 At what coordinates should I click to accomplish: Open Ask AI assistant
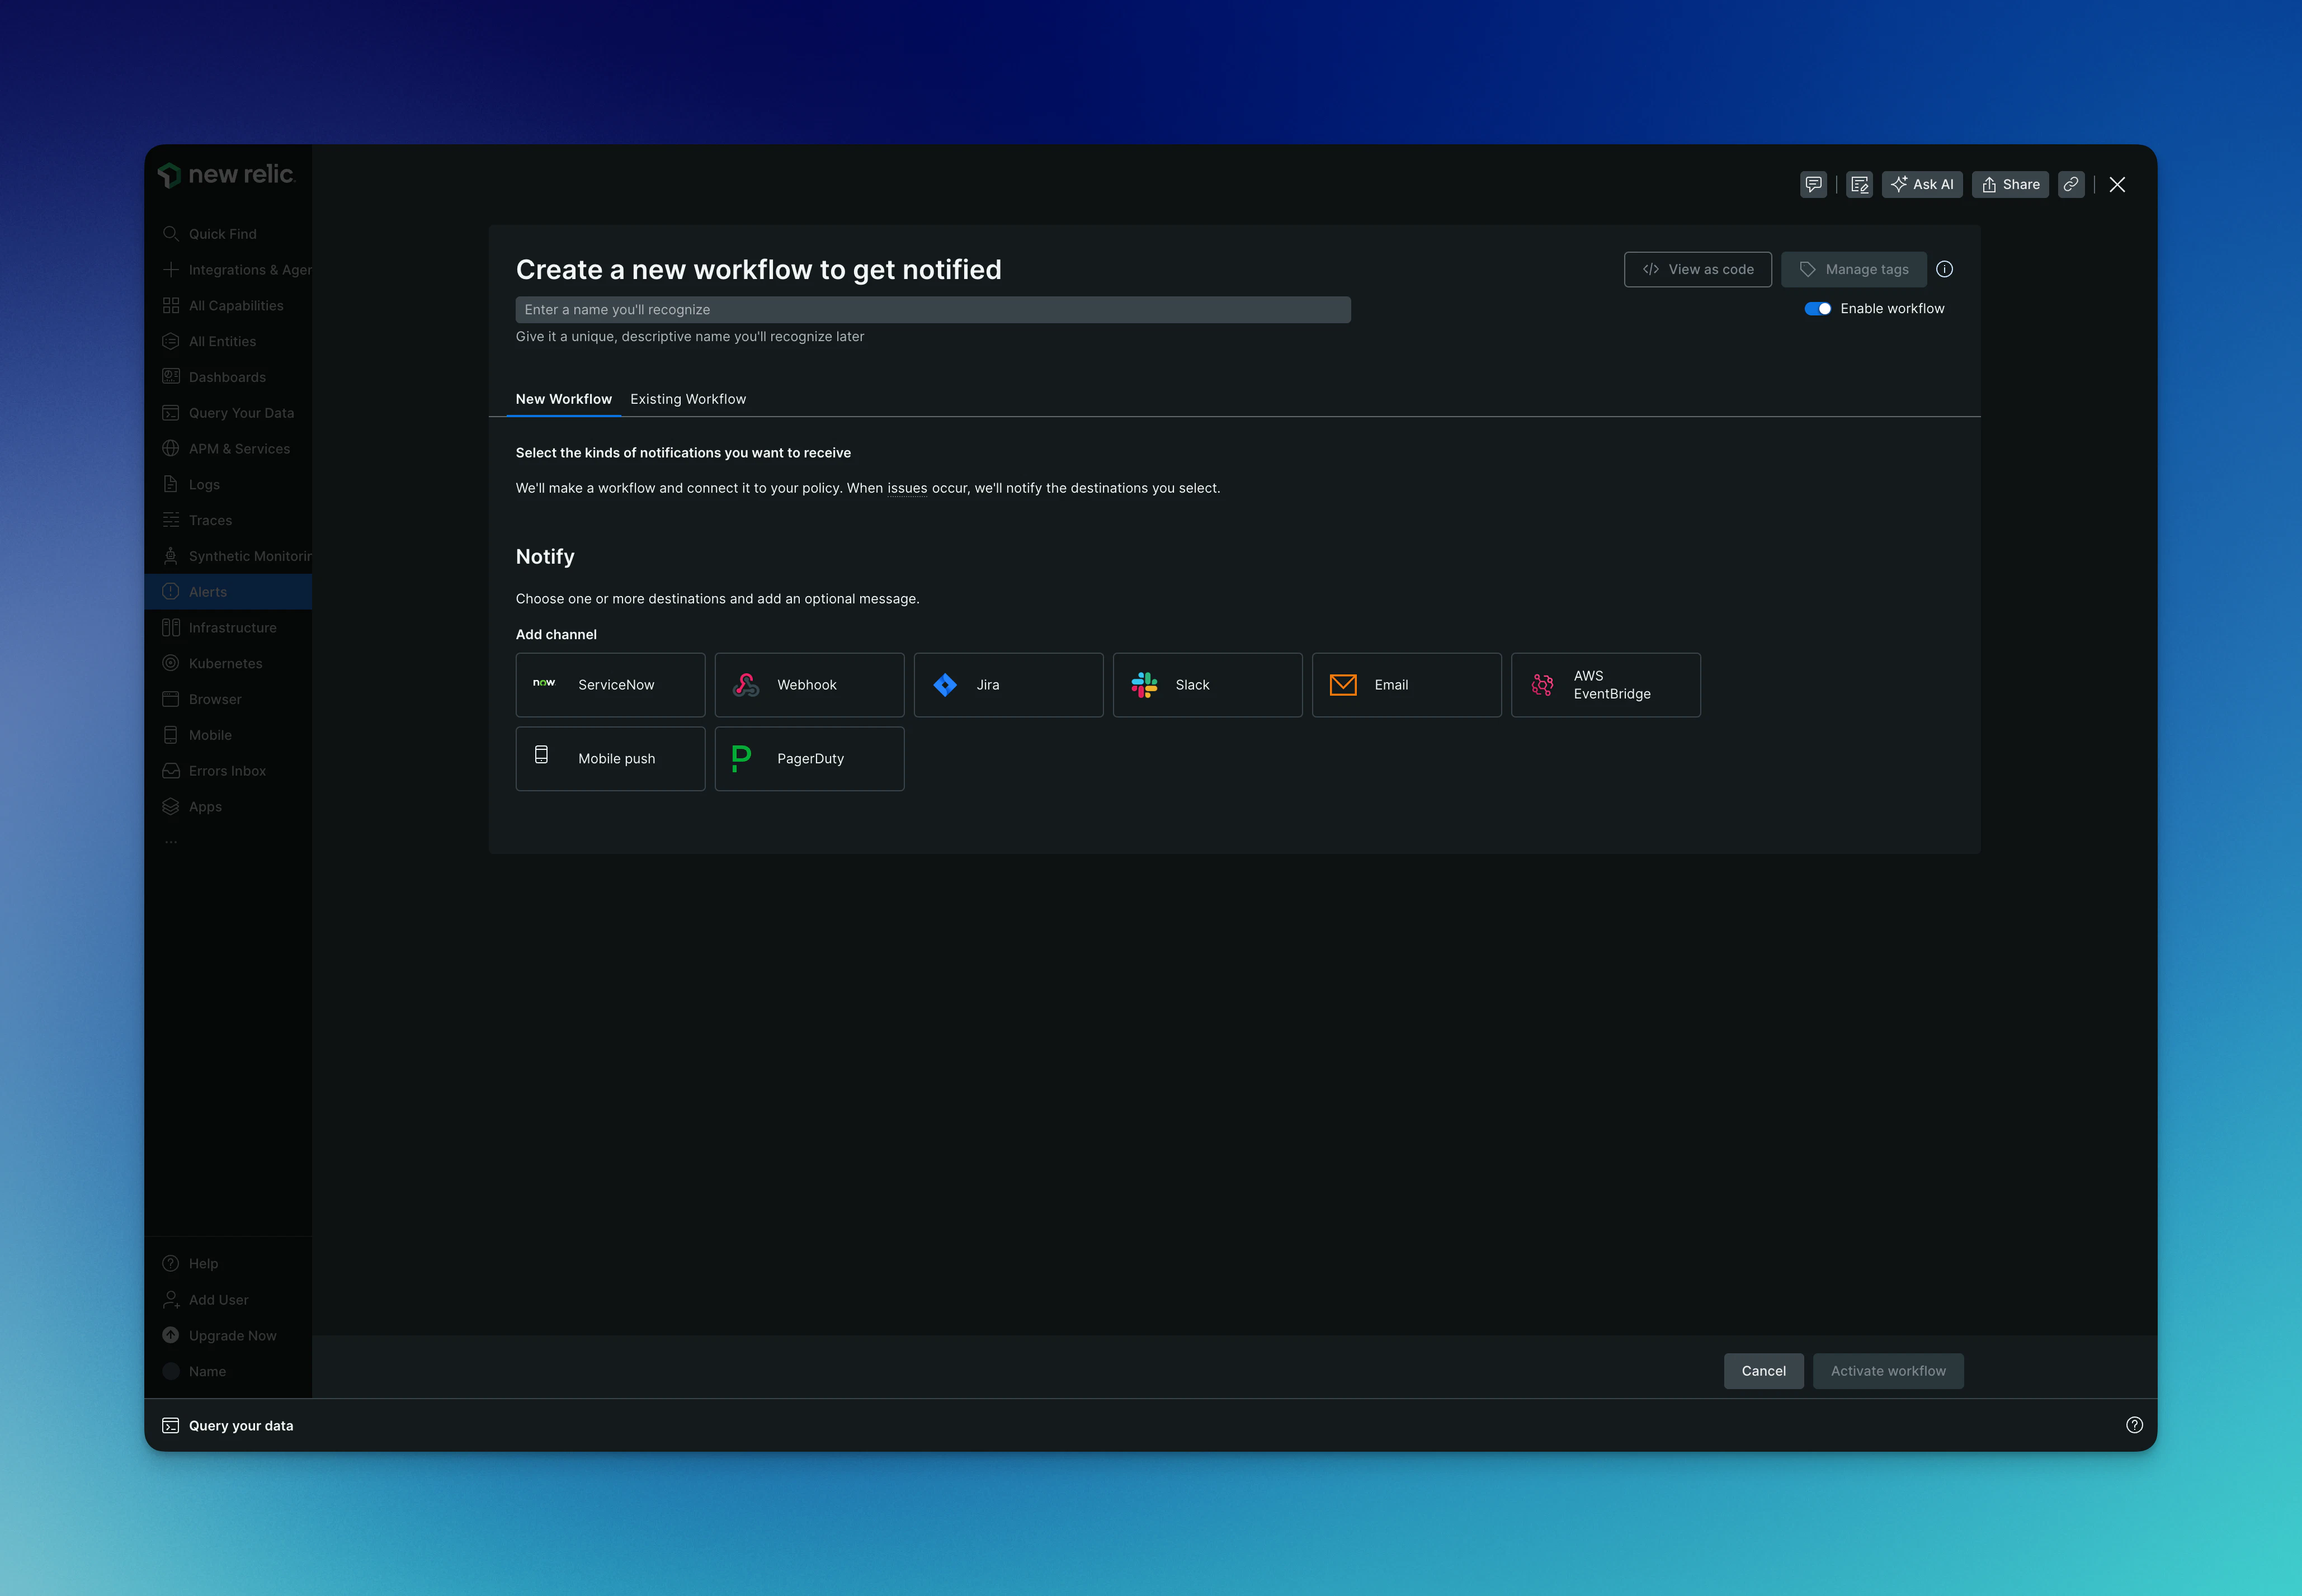tap(1922, 184)
